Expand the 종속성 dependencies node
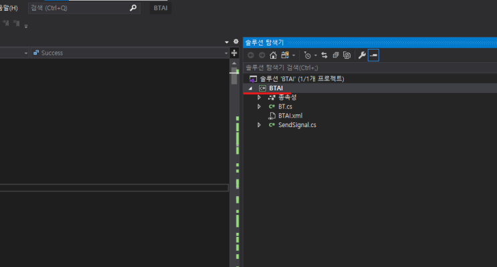The height and width of the screenshot is (267, 497). coord(259,97)
